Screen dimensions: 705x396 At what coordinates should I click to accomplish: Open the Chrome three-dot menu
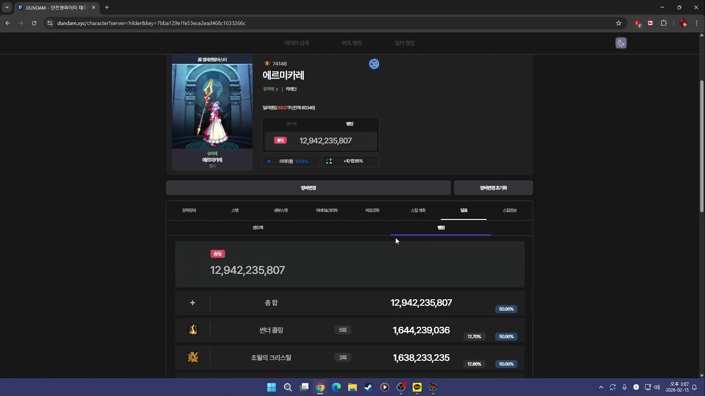click(697, 23)
